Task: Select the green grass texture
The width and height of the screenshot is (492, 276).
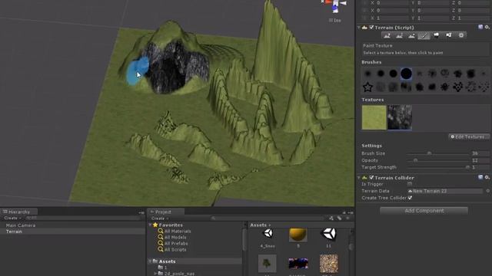Action: pos(374,117)
